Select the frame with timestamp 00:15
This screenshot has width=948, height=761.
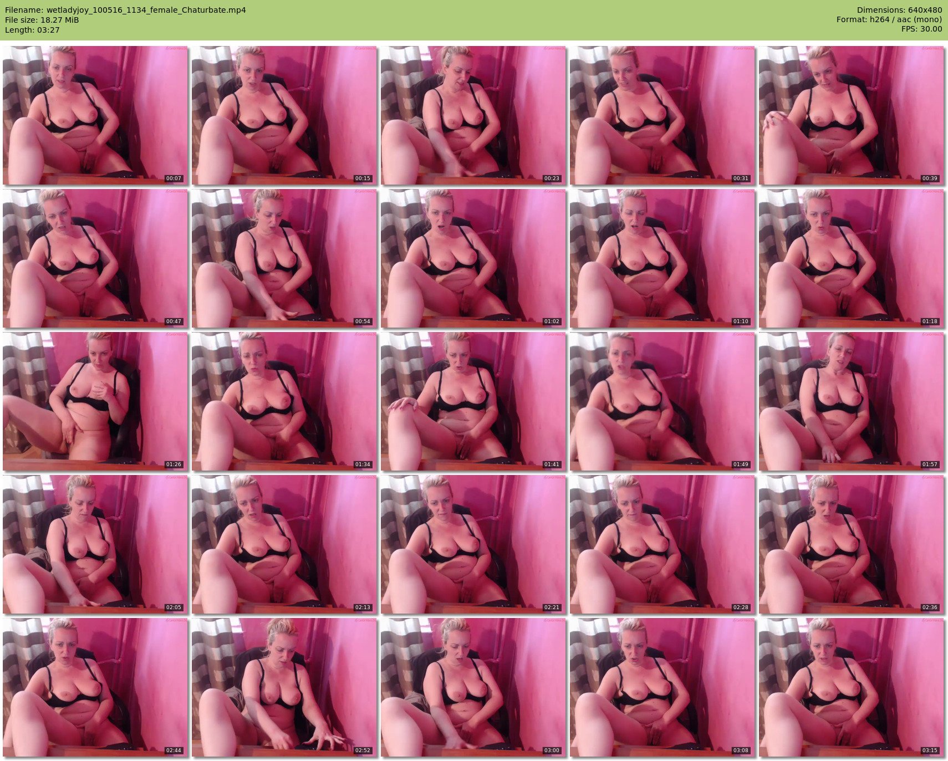(x=284, y=115)
